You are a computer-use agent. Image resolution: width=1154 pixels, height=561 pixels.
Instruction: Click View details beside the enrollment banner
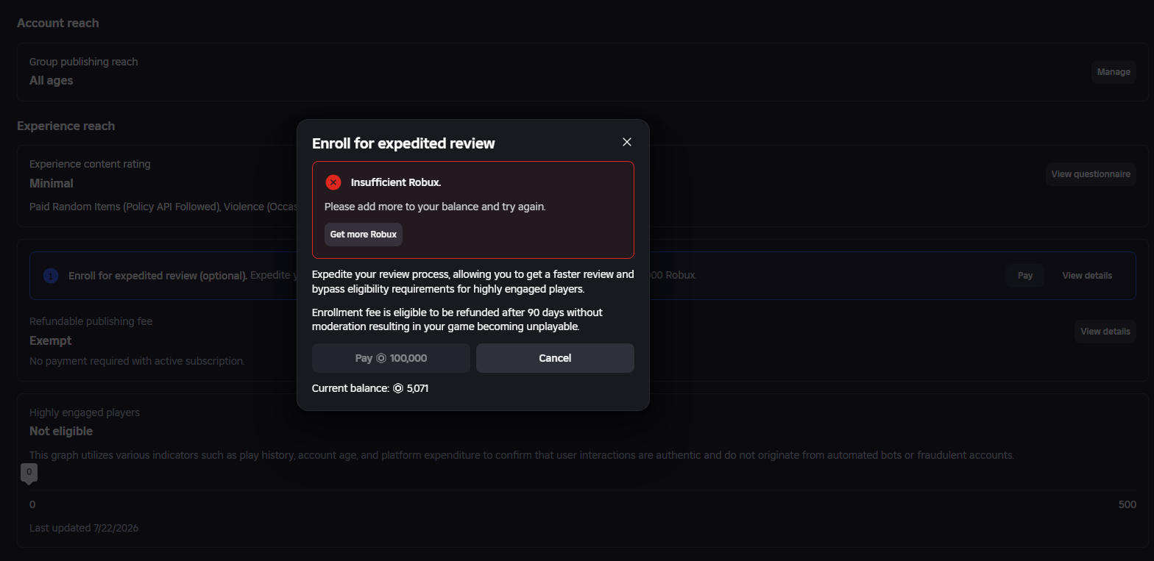click(1087, 276)
